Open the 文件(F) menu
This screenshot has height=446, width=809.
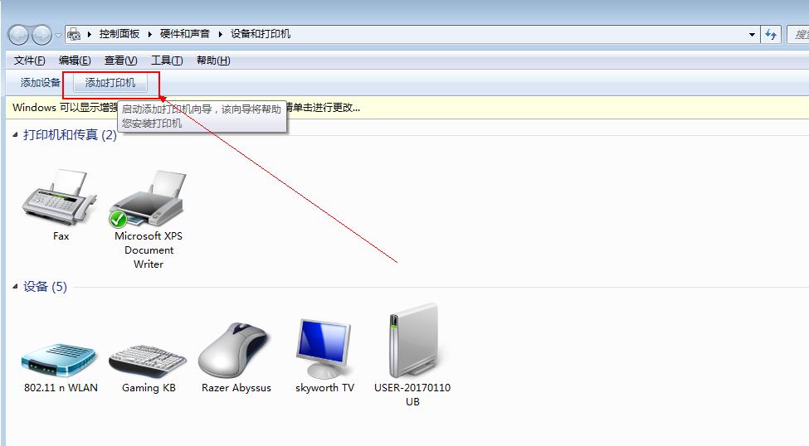click(29, 61)
